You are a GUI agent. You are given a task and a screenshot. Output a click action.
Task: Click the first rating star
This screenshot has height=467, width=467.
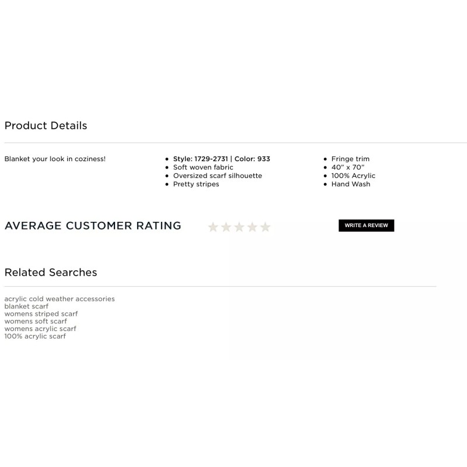(x=213, y=227)
